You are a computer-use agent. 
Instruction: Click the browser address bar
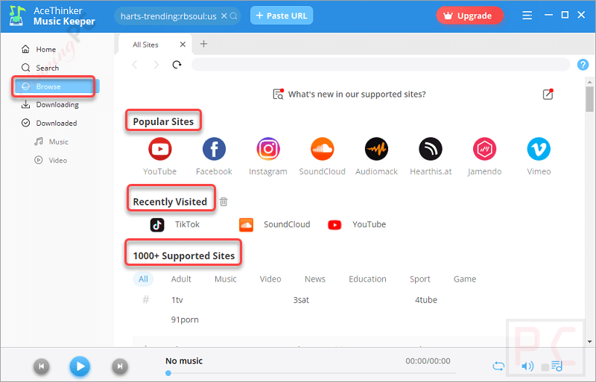pyautogui.click(x=381, y=65)
